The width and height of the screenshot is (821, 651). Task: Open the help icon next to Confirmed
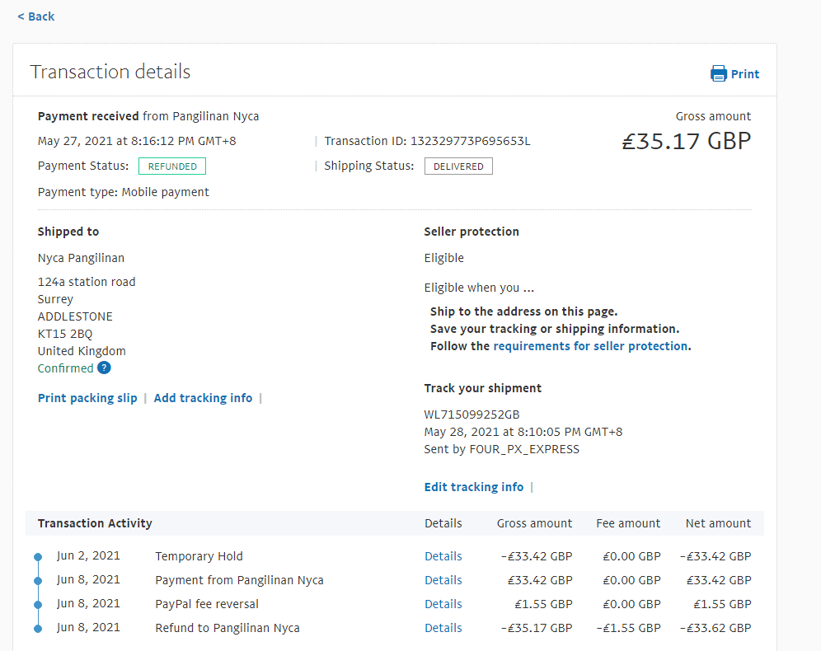click(x=104, y=368)
